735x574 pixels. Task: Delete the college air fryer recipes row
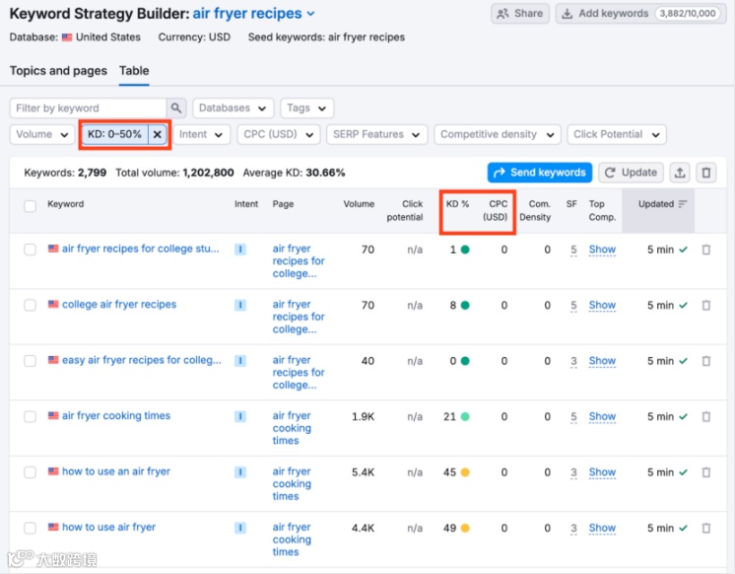click(706, 306)
